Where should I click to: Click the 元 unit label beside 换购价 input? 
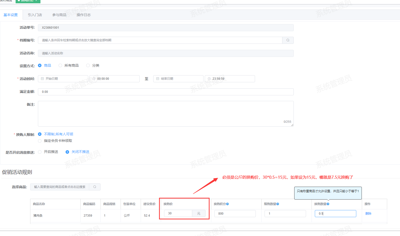(x=199, y=213)
